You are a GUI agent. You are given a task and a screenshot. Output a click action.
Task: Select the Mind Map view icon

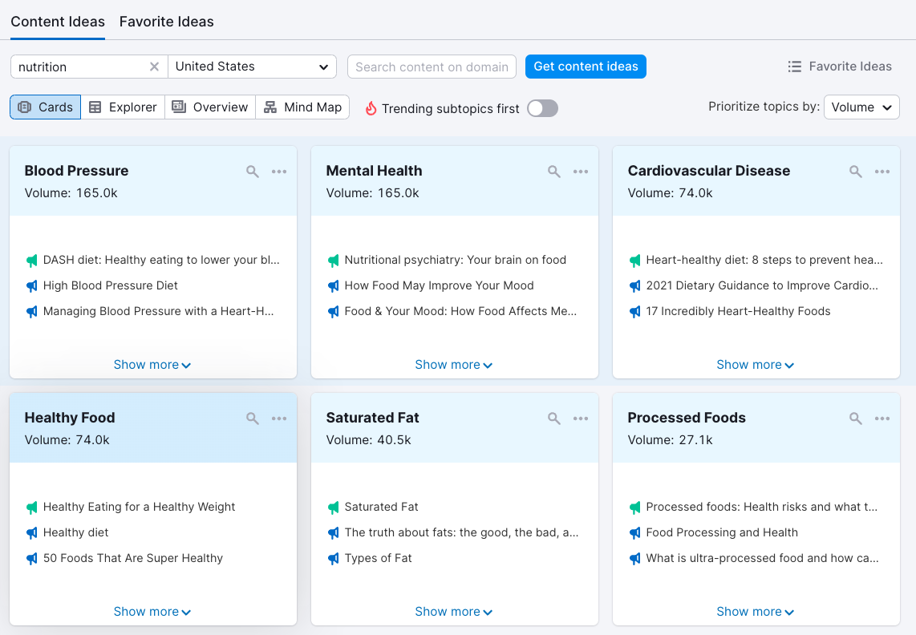coord(302,106)
